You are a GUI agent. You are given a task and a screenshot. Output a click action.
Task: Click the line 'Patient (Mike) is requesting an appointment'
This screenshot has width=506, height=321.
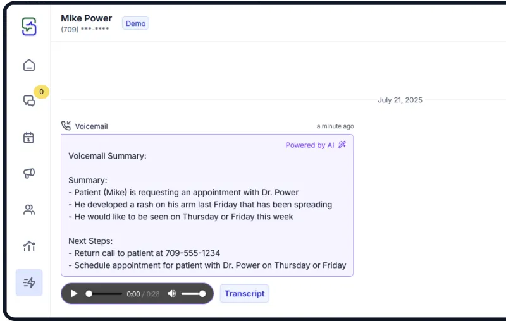click(x=183, y=192)
